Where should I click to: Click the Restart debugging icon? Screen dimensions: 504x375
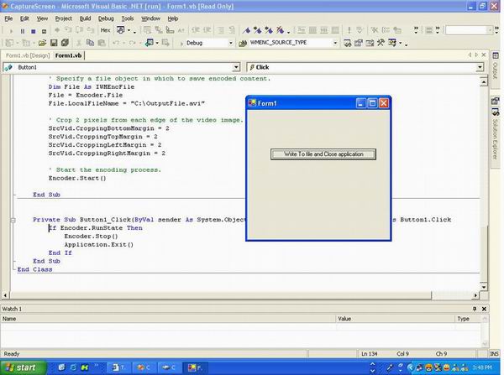click(x=44, y=31)
